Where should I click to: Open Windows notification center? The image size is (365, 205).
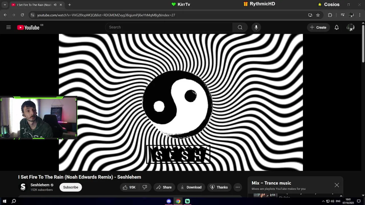tap(359, 201)
